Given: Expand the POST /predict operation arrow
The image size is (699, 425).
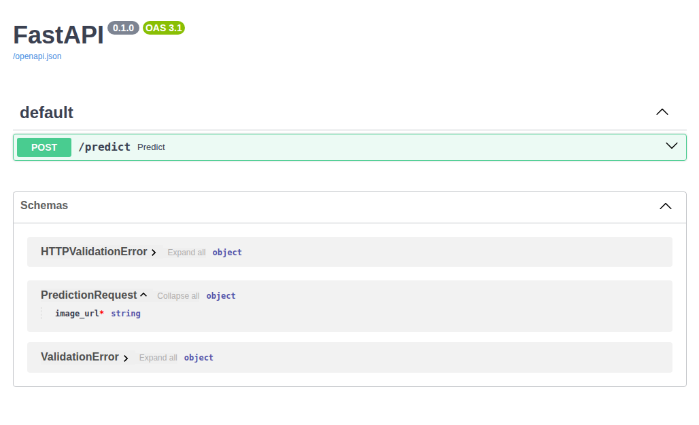Looking at the screenshot, I should [x=671, y=146].
